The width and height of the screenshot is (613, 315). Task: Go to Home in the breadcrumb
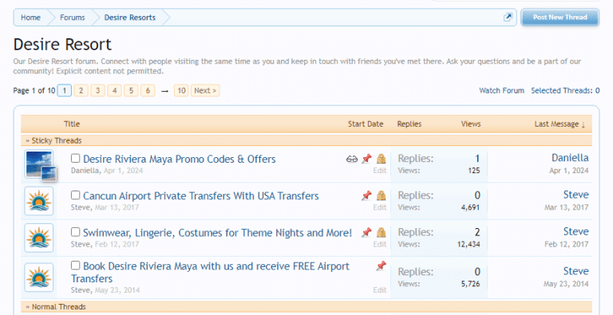click(30, 18)
